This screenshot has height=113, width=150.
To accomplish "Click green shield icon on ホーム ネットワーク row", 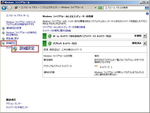I will (x=50, y=36).
